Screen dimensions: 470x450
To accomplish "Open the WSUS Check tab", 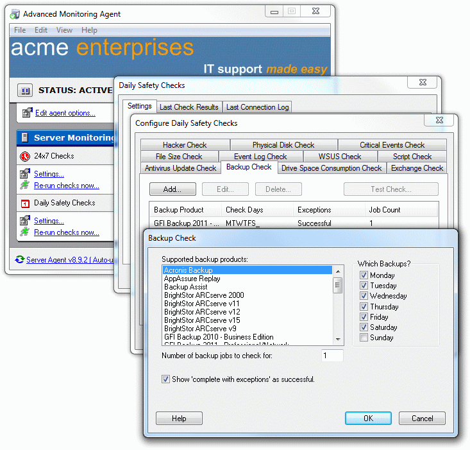I will coord(340,157).
